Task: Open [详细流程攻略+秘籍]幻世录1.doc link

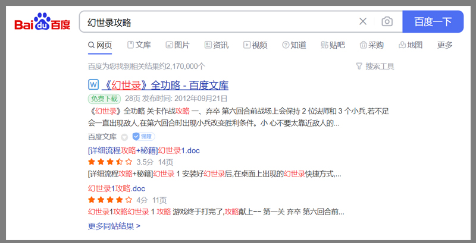Action: click(144, 150)
